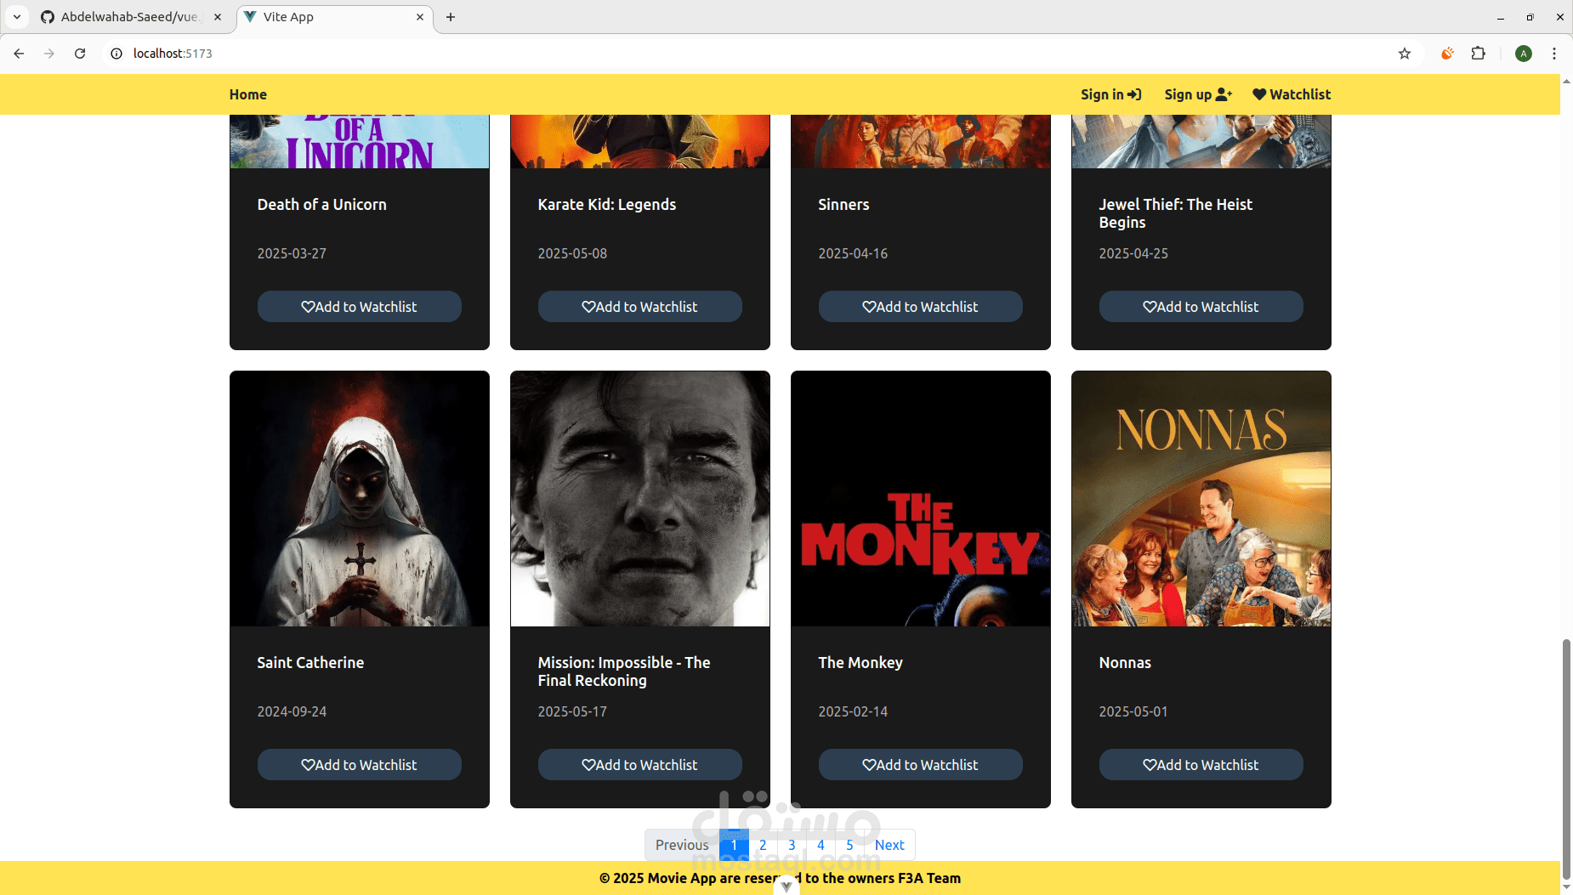Viewport: 1573px width, 895px height.
Task: Click the Previous pagination button
Action: click(x=682, y=845)
